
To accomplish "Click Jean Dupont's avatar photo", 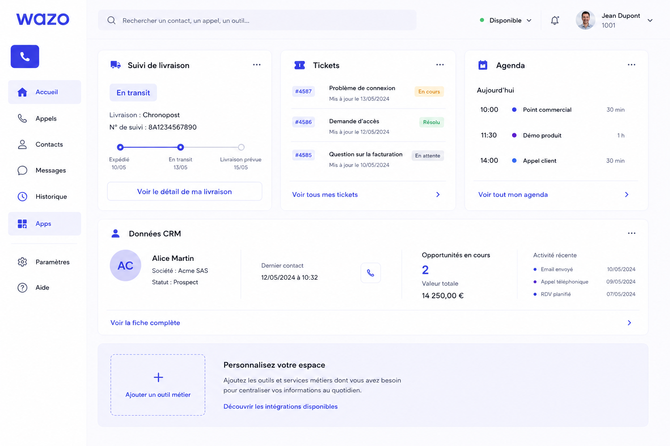I will [x=585, y=20].
